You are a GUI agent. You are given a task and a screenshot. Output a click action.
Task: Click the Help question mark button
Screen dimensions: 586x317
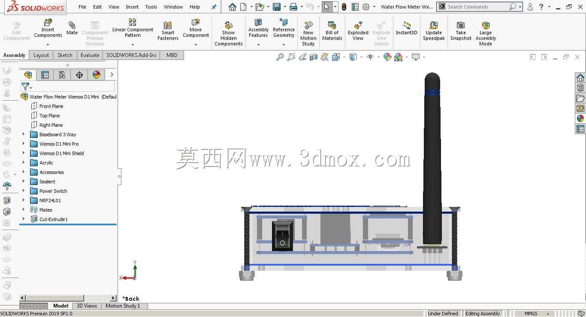point(541,7)
